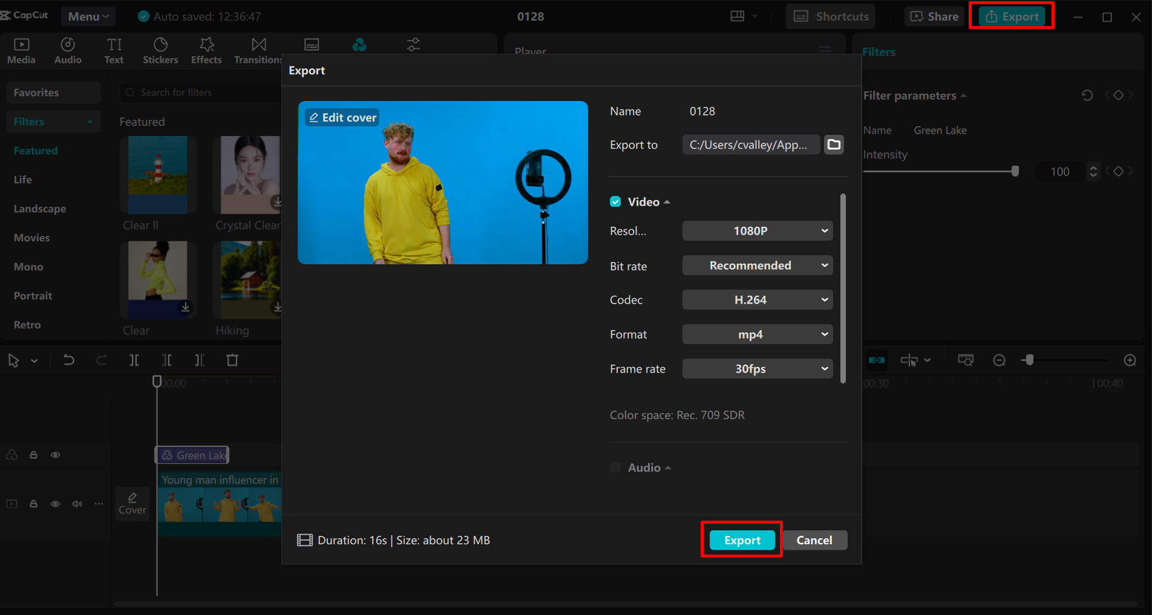
Task: Select the Featured filter category
Action: 36,151
